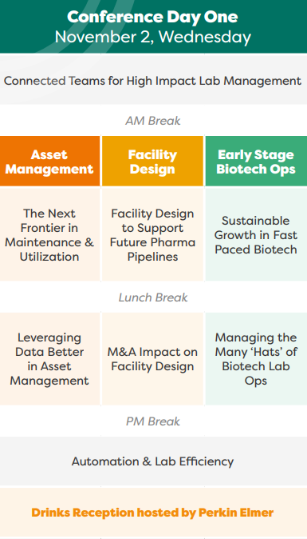This screenshot has height=539, width=307.
Task: Open Leveraging Data Better in Asset Management session
Action: pyautogui.click(x=49, y=358)
